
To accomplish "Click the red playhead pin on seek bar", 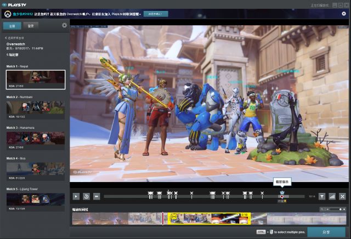I will (x=282, y=196).
